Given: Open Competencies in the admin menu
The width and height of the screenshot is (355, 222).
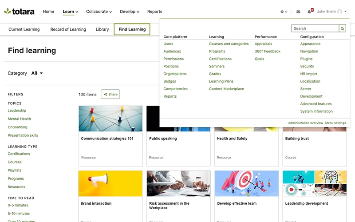Looking at the screenshot, I should tap(175, 88).
